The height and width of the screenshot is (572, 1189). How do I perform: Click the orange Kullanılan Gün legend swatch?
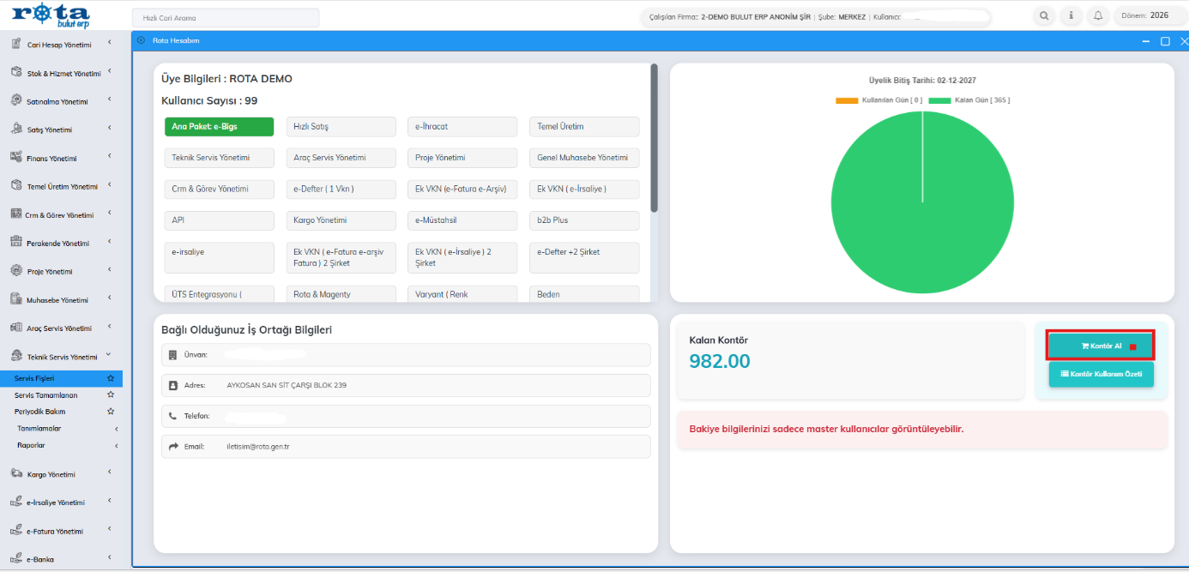coord(847,100)
